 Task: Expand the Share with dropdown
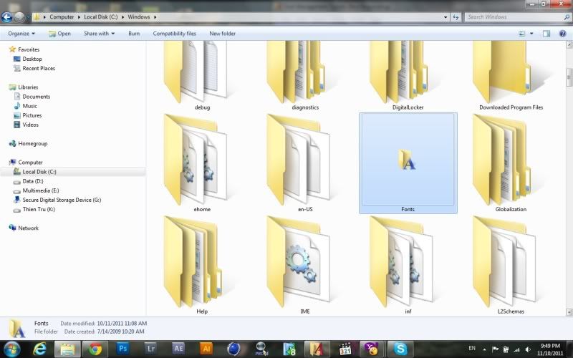pos(100,33)
